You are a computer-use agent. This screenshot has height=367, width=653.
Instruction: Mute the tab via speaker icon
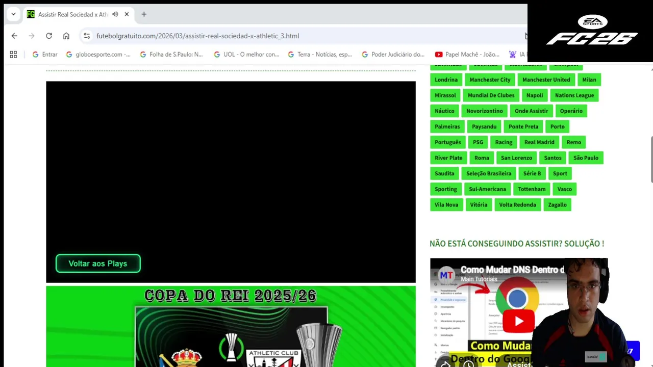[x=115, y=14]
